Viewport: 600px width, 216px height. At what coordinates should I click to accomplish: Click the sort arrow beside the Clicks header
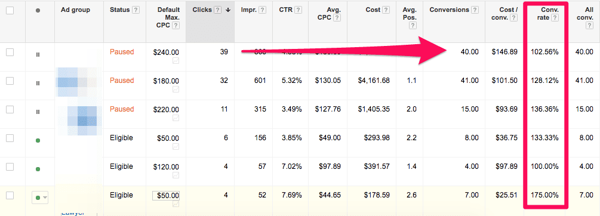[228, 10]
